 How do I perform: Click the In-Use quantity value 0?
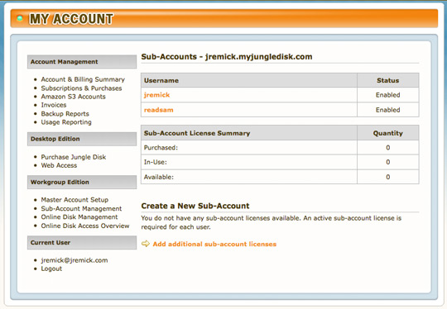click(x=387, y=162)
